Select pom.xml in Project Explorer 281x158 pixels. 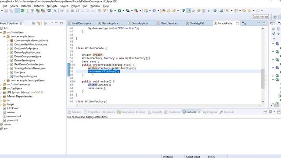pyautogui.click(x=13, y=120)
